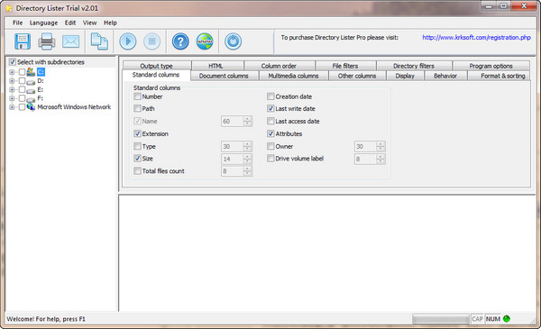Expand the F: drive tree node
Image resolution: width=541 pixels, height=329 pixels.
click(x=12, y=98)
